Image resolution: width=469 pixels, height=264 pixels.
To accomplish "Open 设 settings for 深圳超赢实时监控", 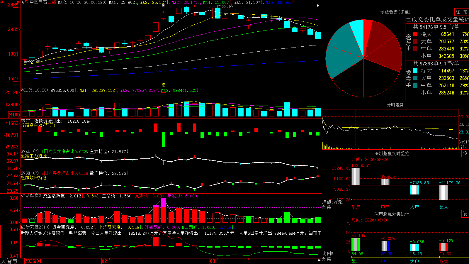I will click(x=465, y=153).
